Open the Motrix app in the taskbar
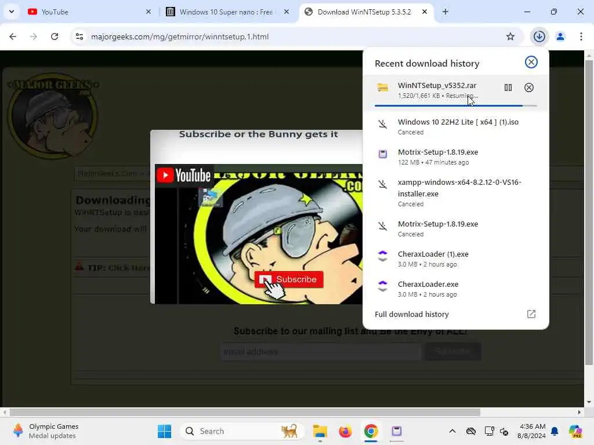This screenshot has width=594, height=445. point(396,431)
